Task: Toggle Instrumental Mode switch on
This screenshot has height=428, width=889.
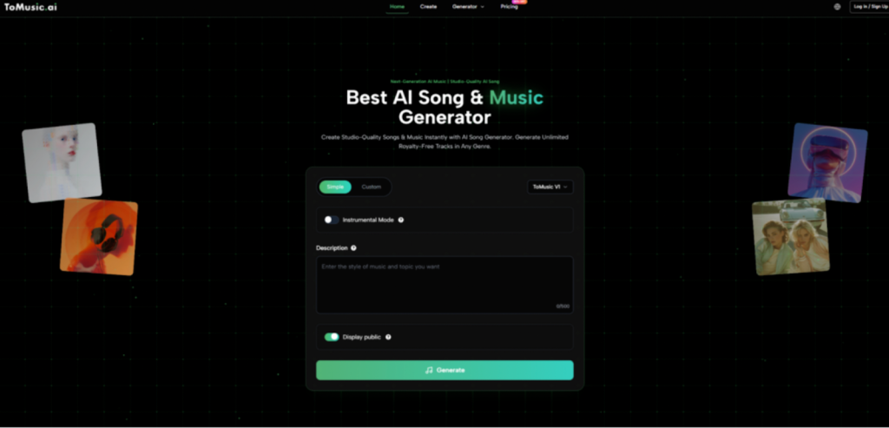Action: [x=332, y=220]
